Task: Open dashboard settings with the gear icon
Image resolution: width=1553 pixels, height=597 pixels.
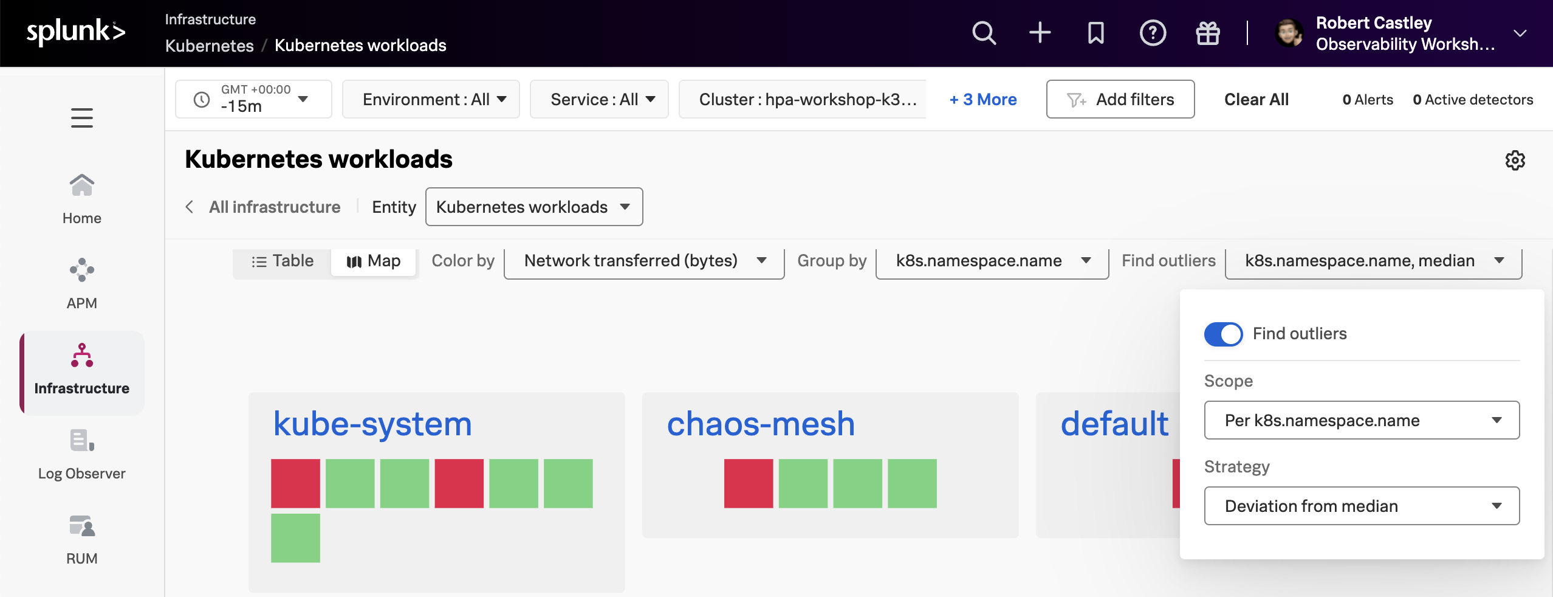Action: [1515, 159]
